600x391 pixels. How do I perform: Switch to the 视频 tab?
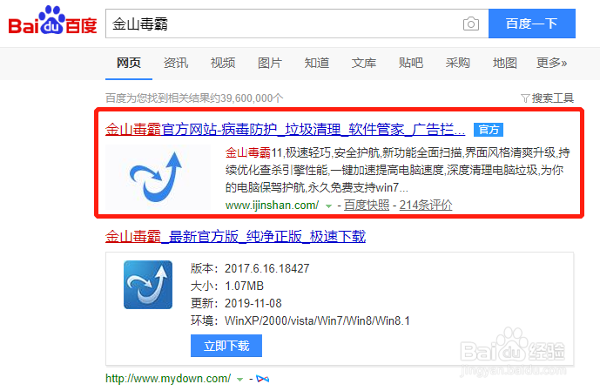coord(223,63)
